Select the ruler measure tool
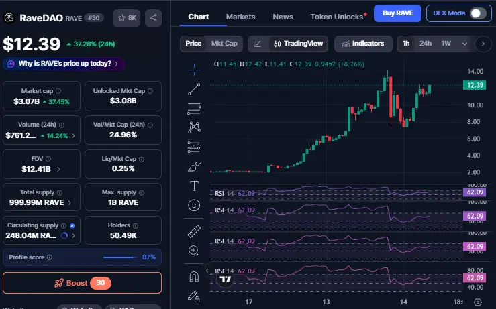496x309 pixels. point(194,231)
